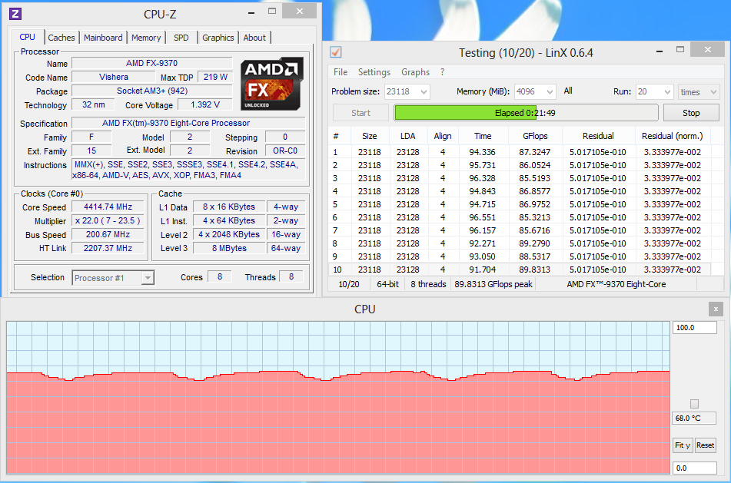Switch to the Caches tab in CPU-Z
731x483 pixels.
pos(61,38)
